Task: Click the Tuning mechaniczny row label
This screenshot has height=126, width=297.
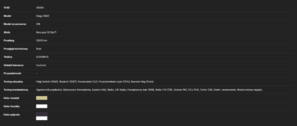Action: click(x=16, y=90)
